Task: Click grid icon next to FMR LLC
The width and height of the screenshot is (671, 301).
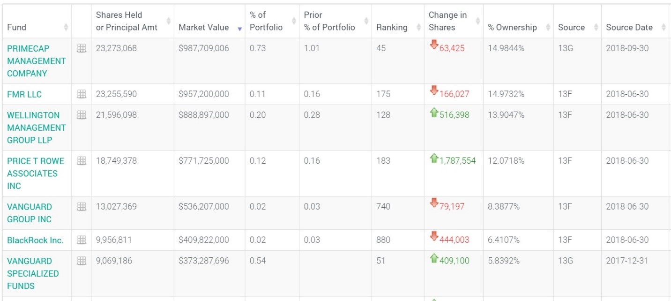Action: point(82,94)
